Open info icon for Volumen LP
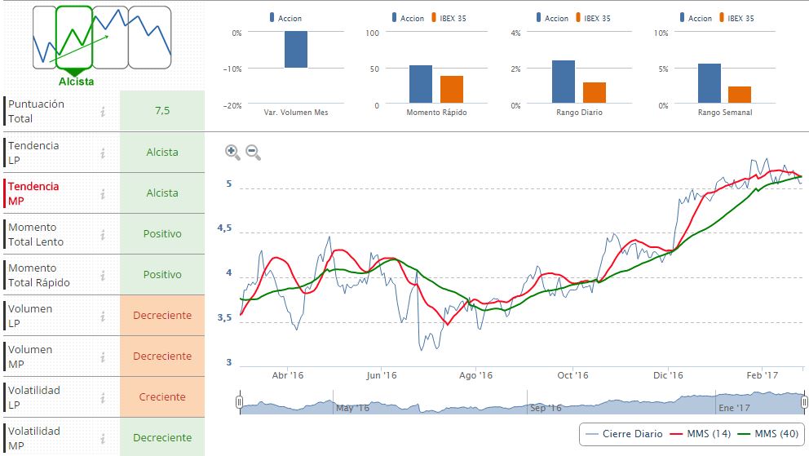This screenshot has height=456, width=809. click(x=103, y=316)
